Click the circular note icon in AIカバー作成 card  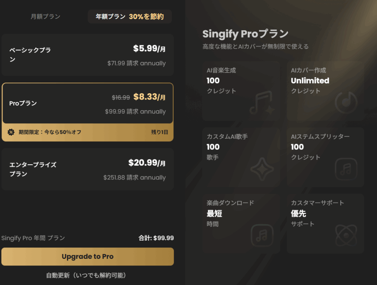click(x=346, y=103)
